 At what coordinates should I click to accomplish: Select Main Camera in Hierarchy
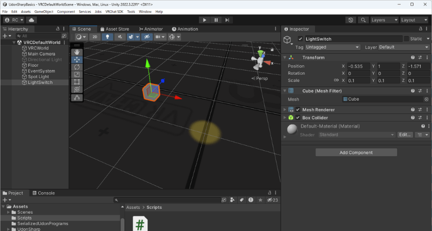tap(42, 54)
